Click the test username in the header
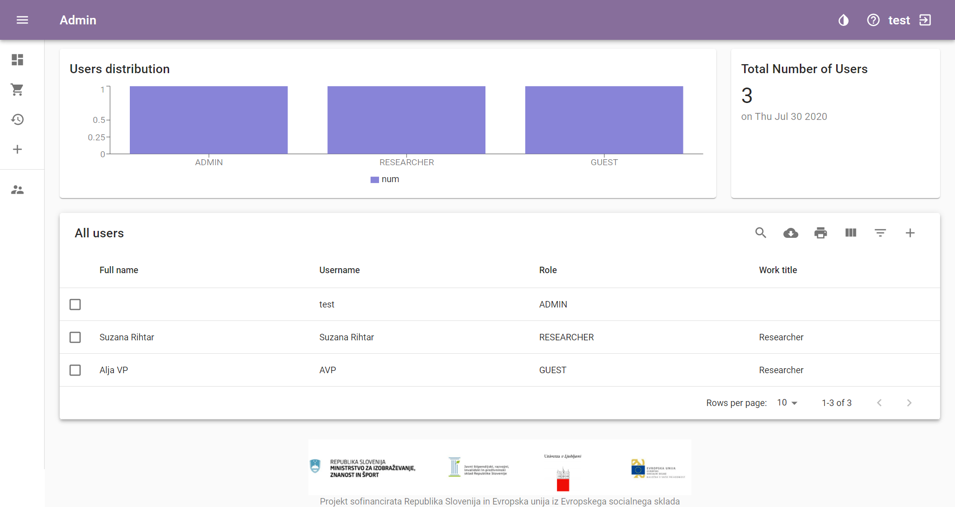 pos(899,20)
